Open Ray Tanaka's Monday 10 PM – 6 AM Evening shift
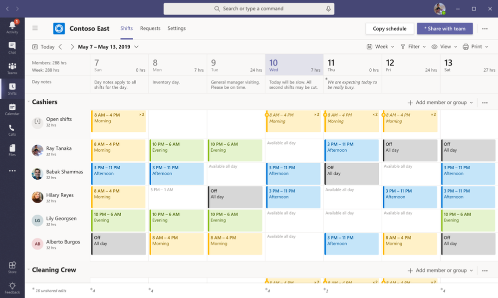The image size is (498, 298). coord(177,150)
